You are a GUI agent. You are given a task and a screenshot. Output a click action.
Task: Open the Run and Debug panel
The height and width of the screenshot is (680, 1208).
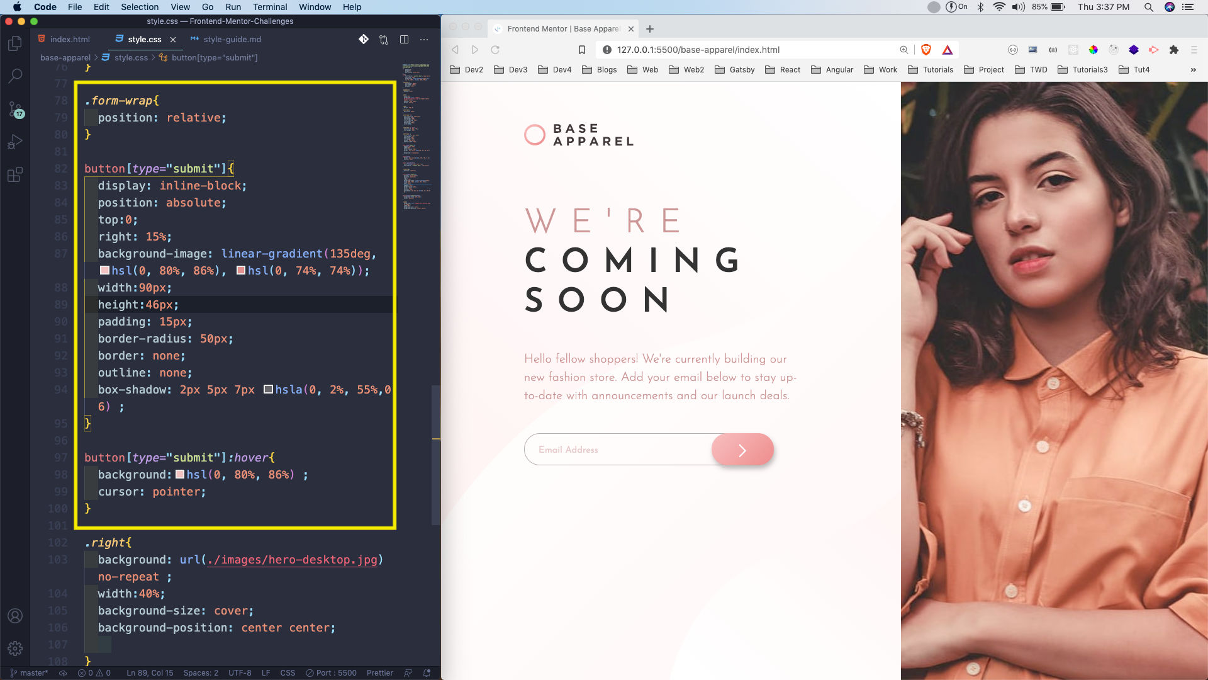click(15, 142)
